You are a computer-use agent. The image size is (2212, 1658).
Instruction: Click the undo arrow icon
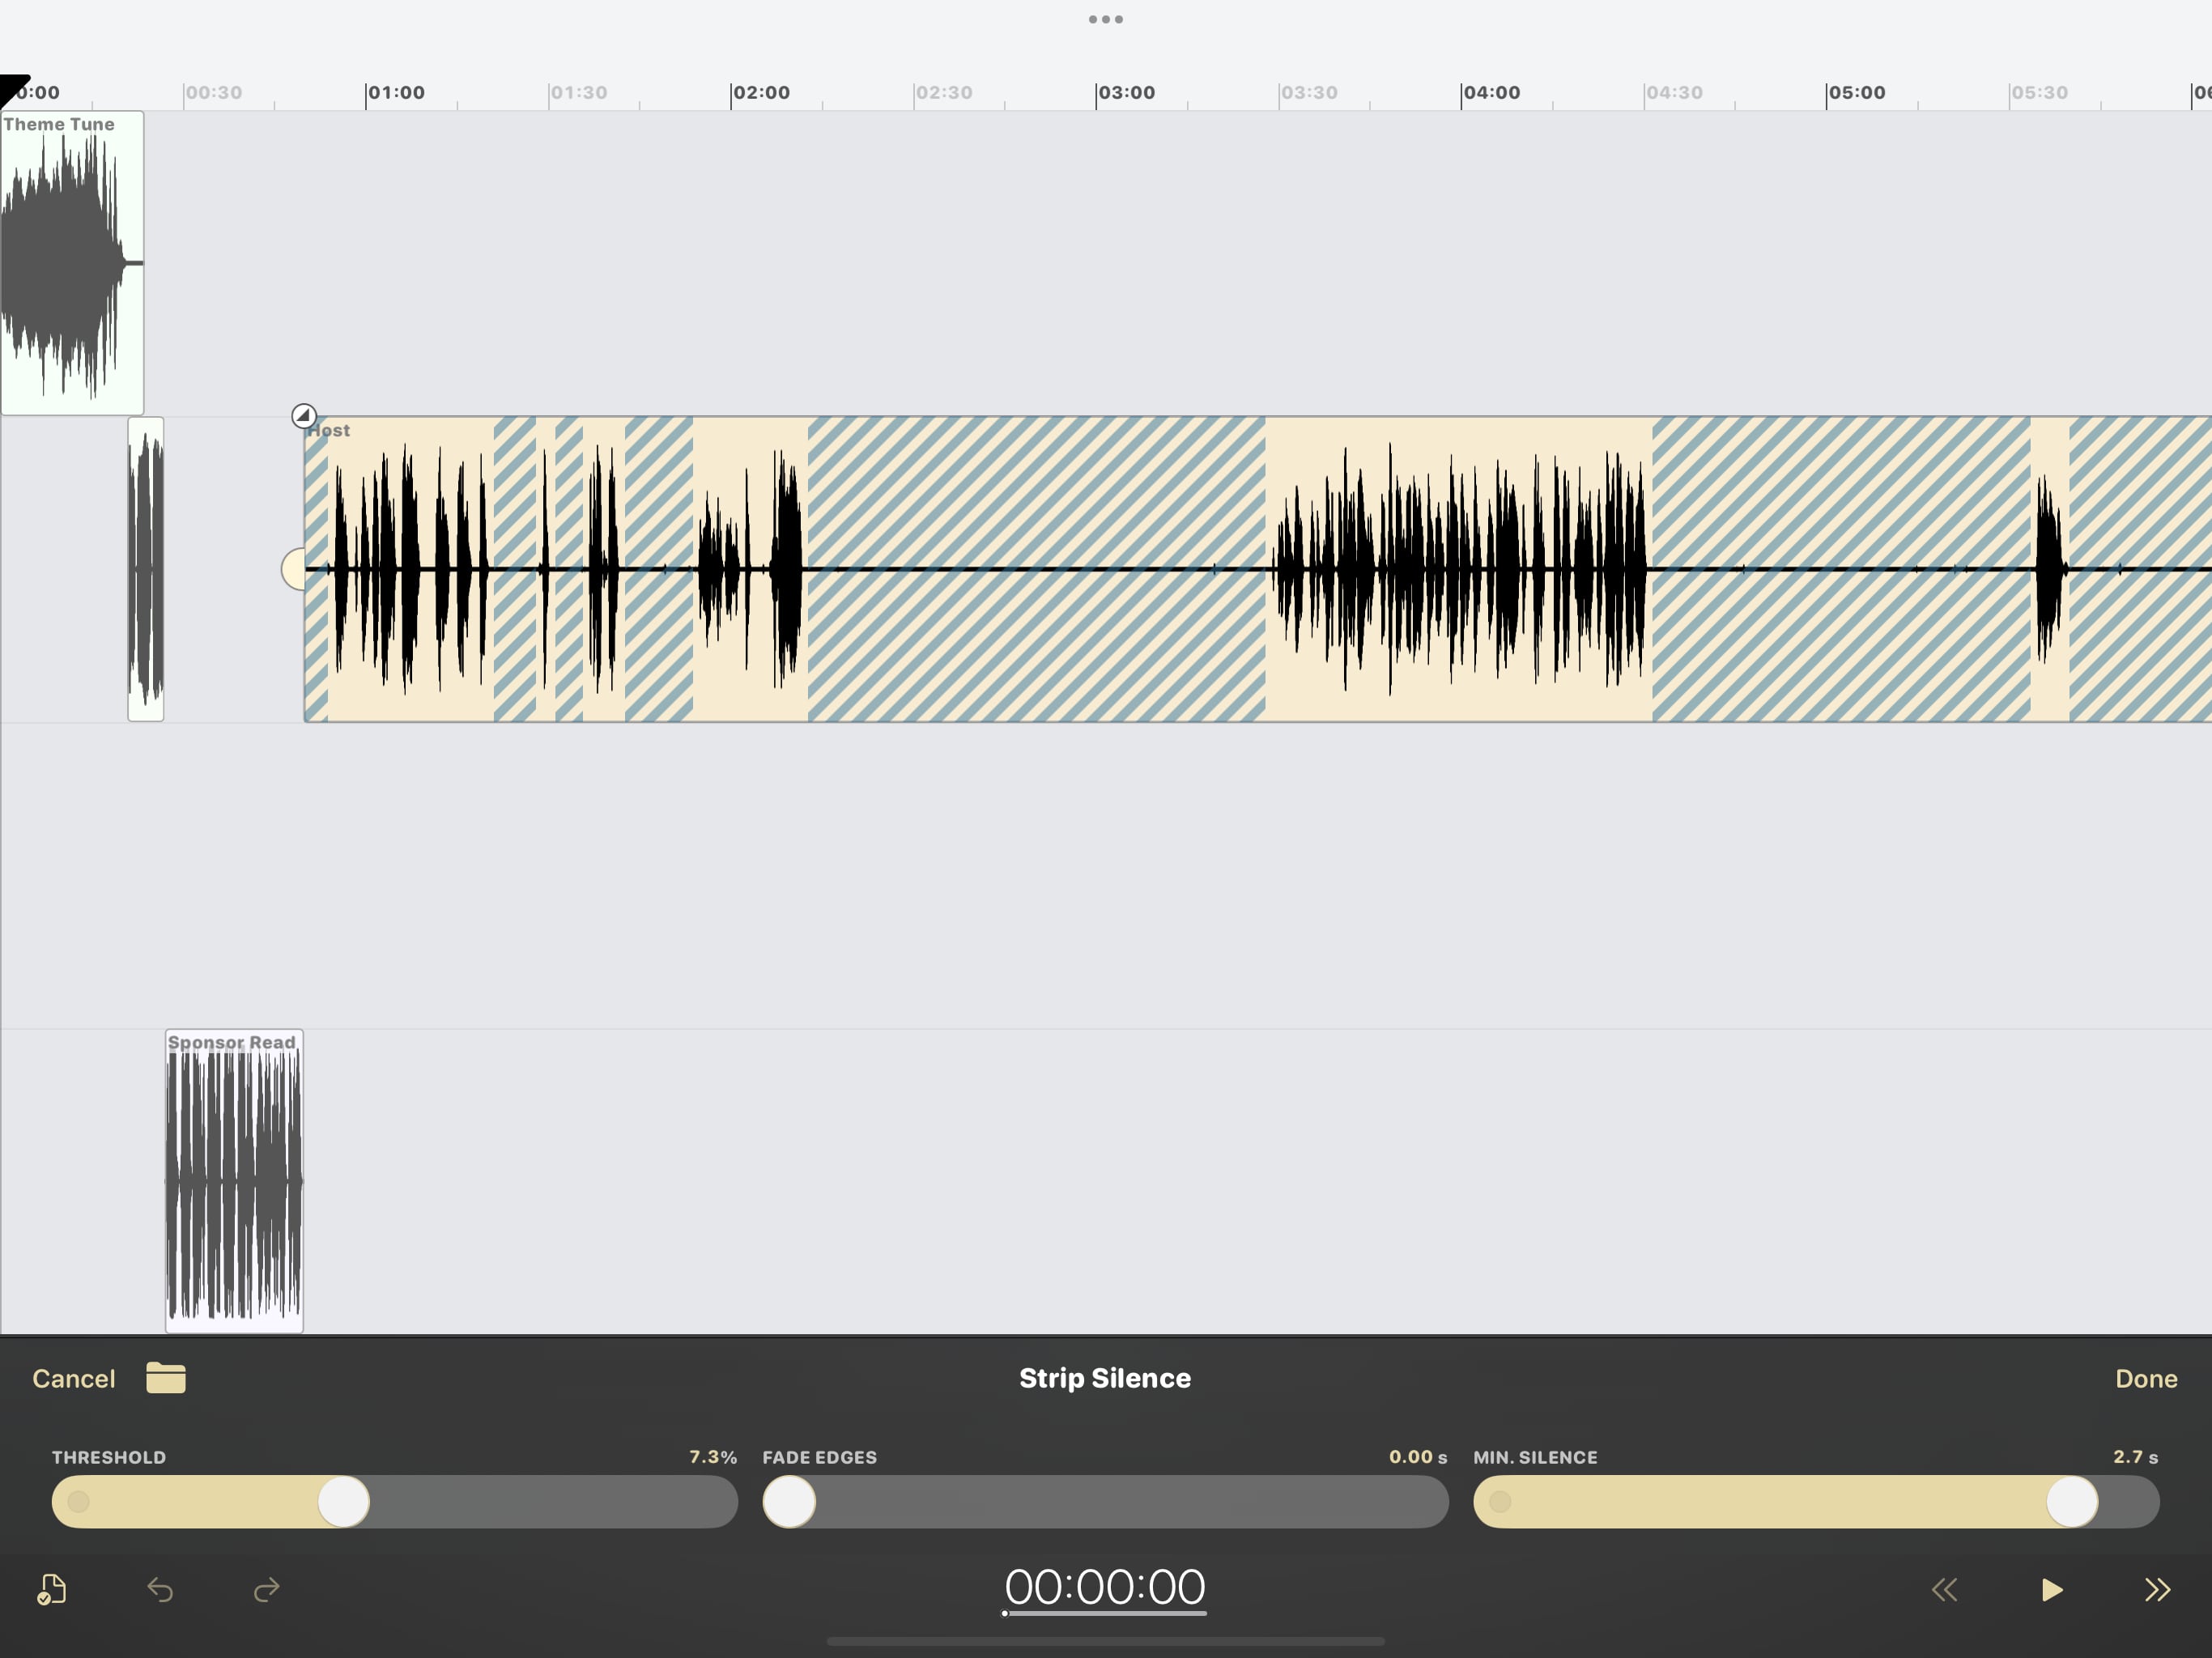click(160, 1589)
